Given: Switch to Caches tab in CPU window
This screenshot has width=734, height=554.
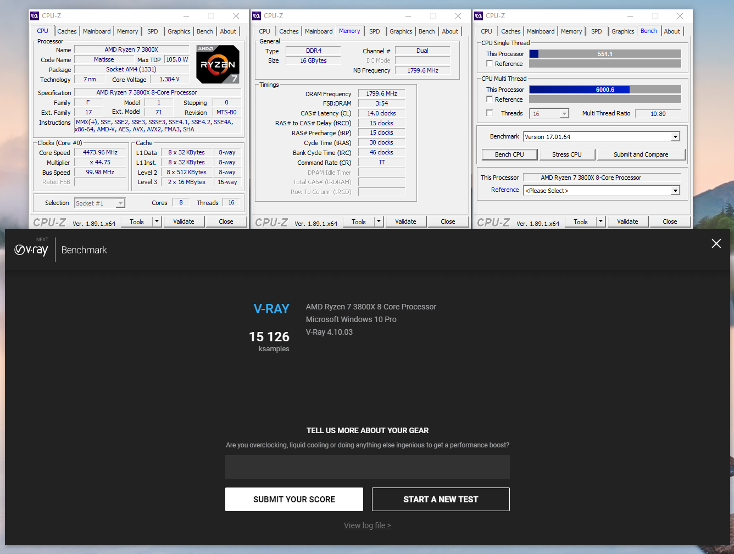Looking at the screenshot, I should pyautogui.click(x=67, y=31).
